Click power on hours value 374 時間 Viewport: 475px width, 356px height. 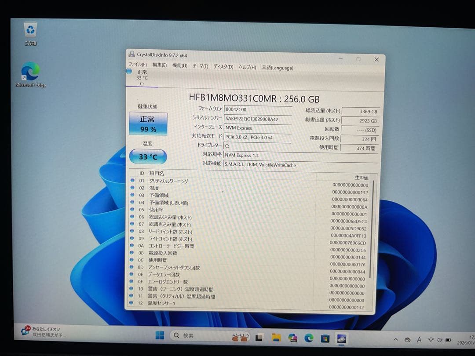click(359, 149)
